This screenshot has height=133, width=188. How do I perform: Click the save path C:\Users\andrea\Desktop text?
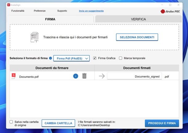(94, 125)
